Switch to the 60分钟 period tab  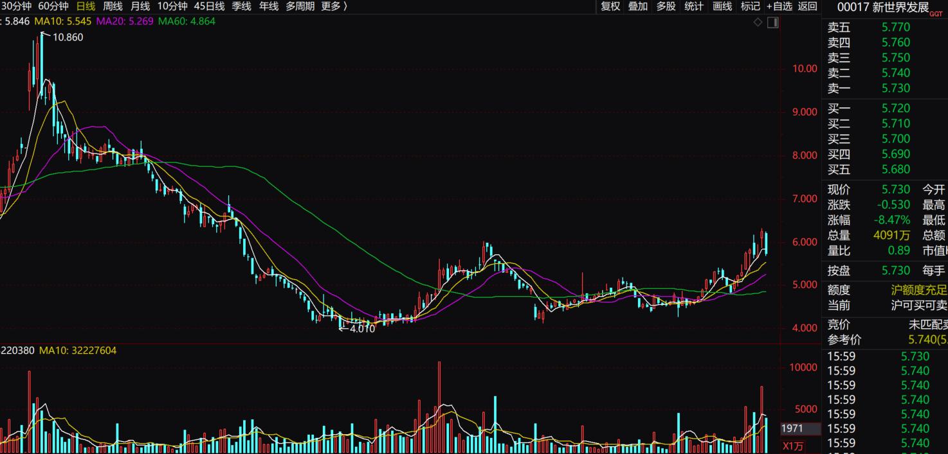coord(53,6)
